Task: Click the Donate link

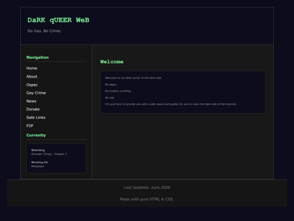Action: pyautogui.click(x=33, y=109)
